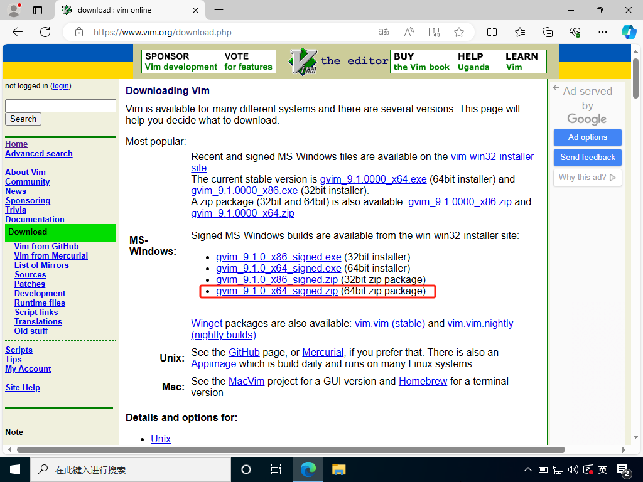
Task: Open the Winget link
Action: [x=207, y=323]
